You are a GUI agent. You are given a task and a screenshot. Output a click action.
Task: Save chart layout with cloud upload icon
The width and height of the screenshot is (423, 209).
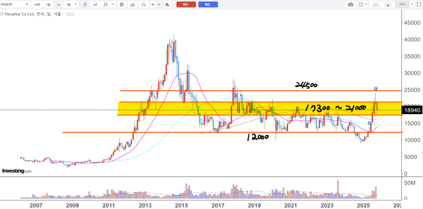tap(388, 5)
